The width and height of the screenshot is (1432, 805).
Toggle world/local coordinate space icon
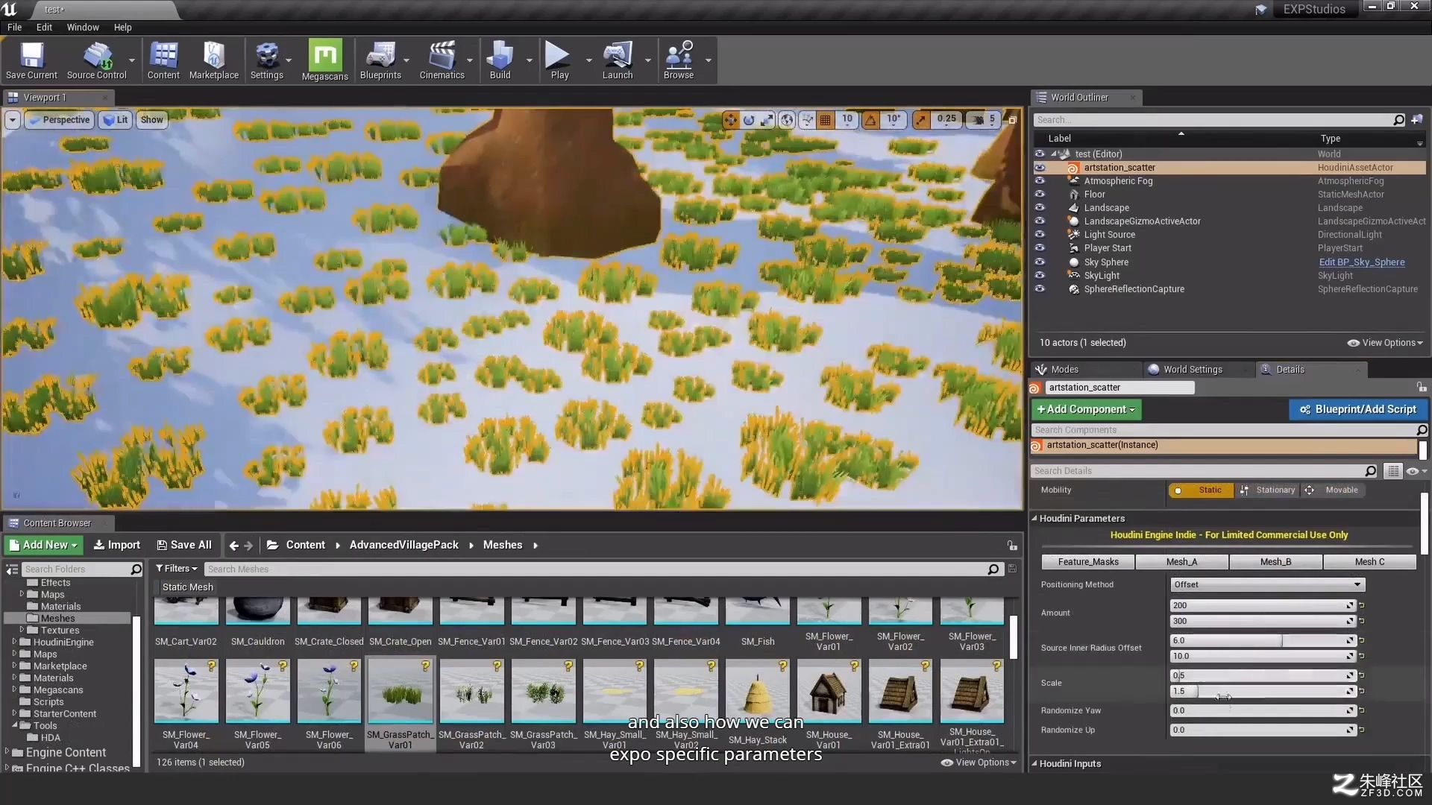tap(787, 120)
